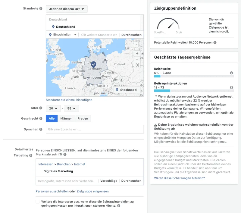The height and width of the screenshot is (213, 241).
Task: Open the Einschließen dropdown
Action: (63, 35)
